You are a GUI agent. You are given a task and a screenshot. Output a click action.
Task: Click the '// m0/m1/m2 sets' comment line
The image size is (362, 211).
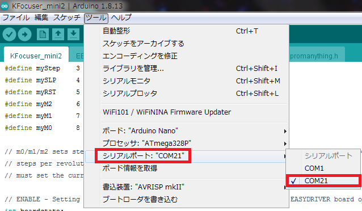point(44,151)
